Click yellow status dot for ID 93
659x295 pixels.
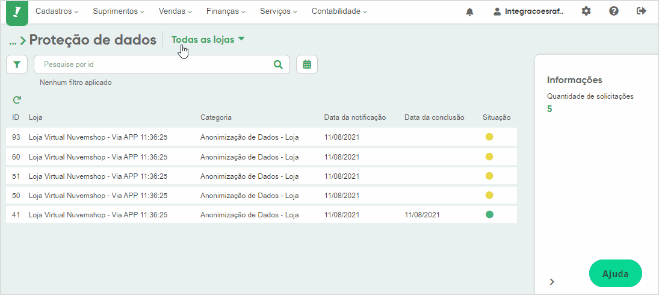(489, 137)
